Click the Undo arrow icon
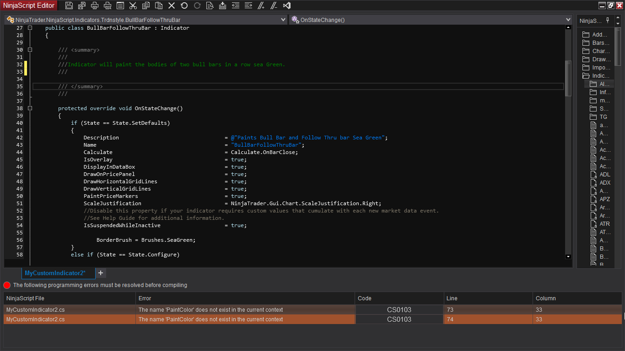 [x=184, y=5]
